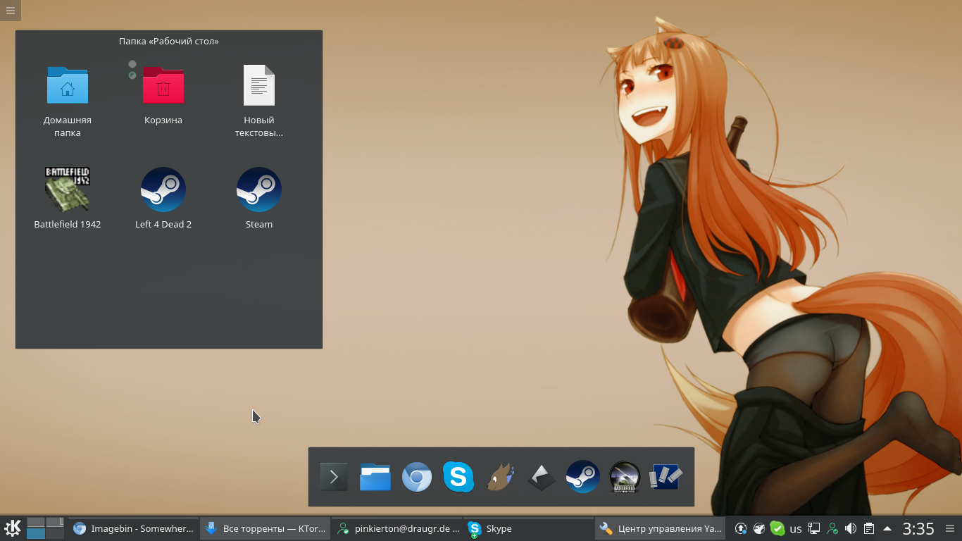Open clipboard history tray icon
This screenshot has height=541, width=962.
[869, 528]
